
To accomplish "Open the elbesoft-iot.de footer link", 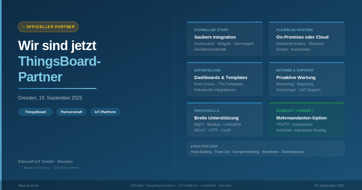I will pos(28,185).
